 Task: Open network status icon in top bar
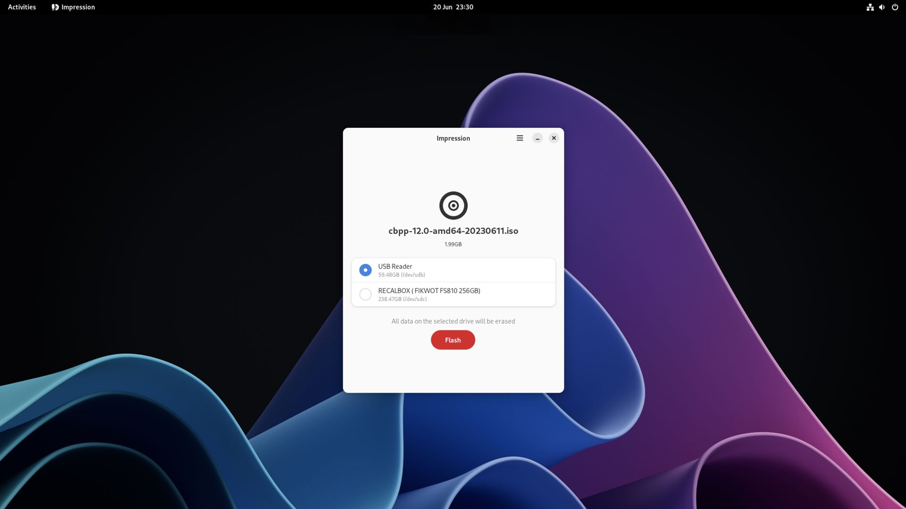pos(870,7)
